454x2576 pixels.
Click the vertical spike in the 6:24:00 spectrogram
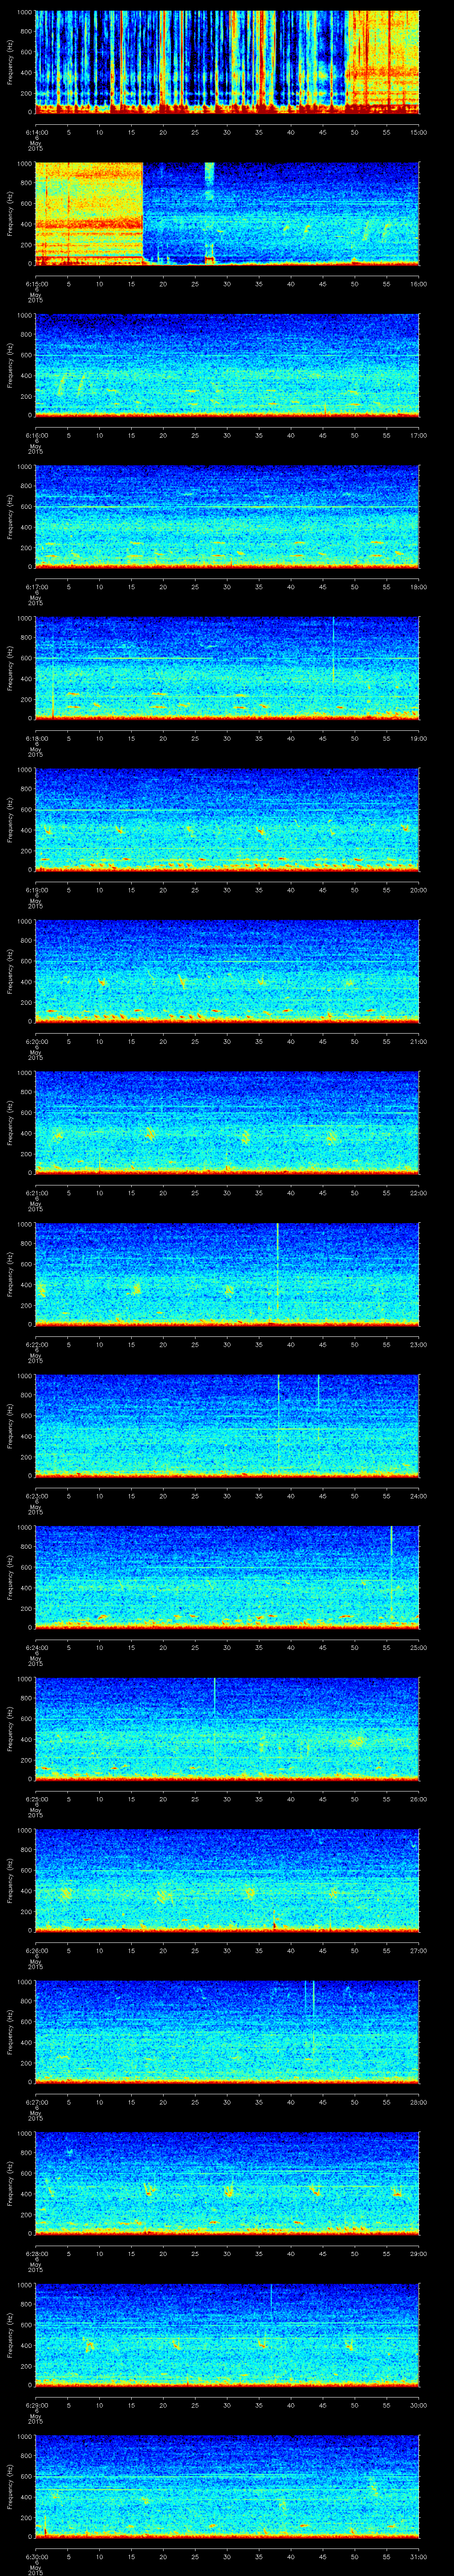pos(392,1570)
